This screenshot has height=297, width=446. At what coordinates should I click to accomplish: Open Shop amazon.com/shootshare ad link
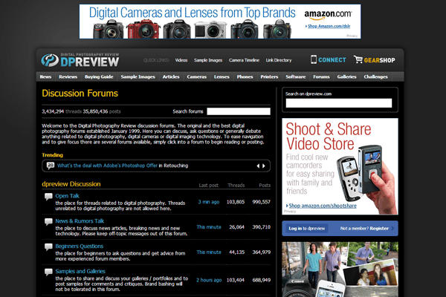tap(323, 206)
